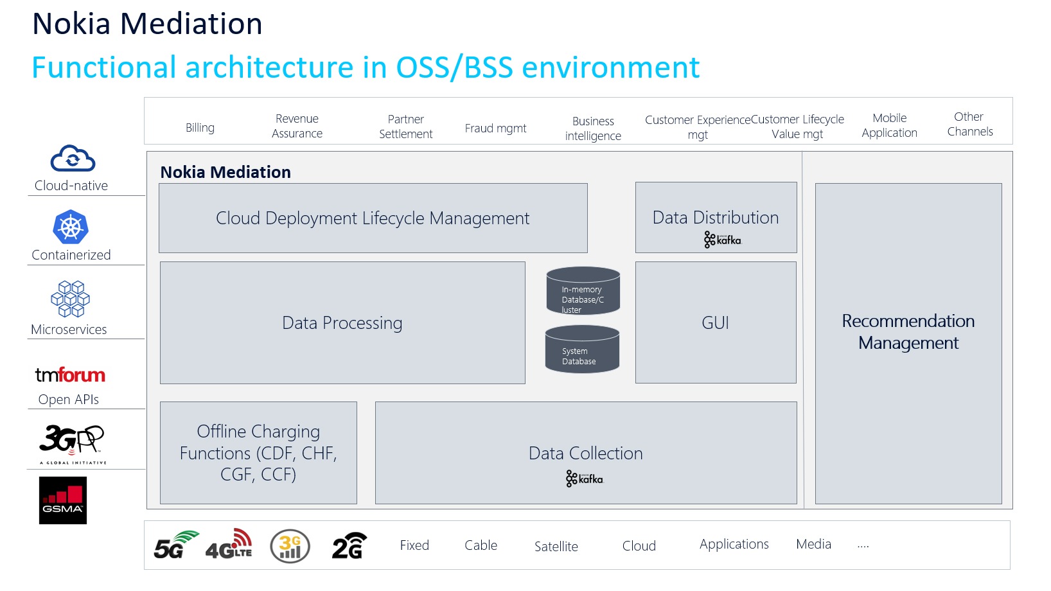The width and height of the screenshot is (1051, 591).
Task: Select the System Database cylinder
Action: point(582,349)
